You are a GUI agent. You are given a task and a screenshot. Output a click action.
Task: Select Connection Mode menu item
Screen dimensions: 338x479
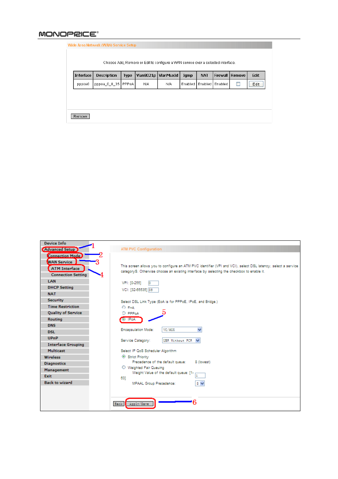[64, 256]
